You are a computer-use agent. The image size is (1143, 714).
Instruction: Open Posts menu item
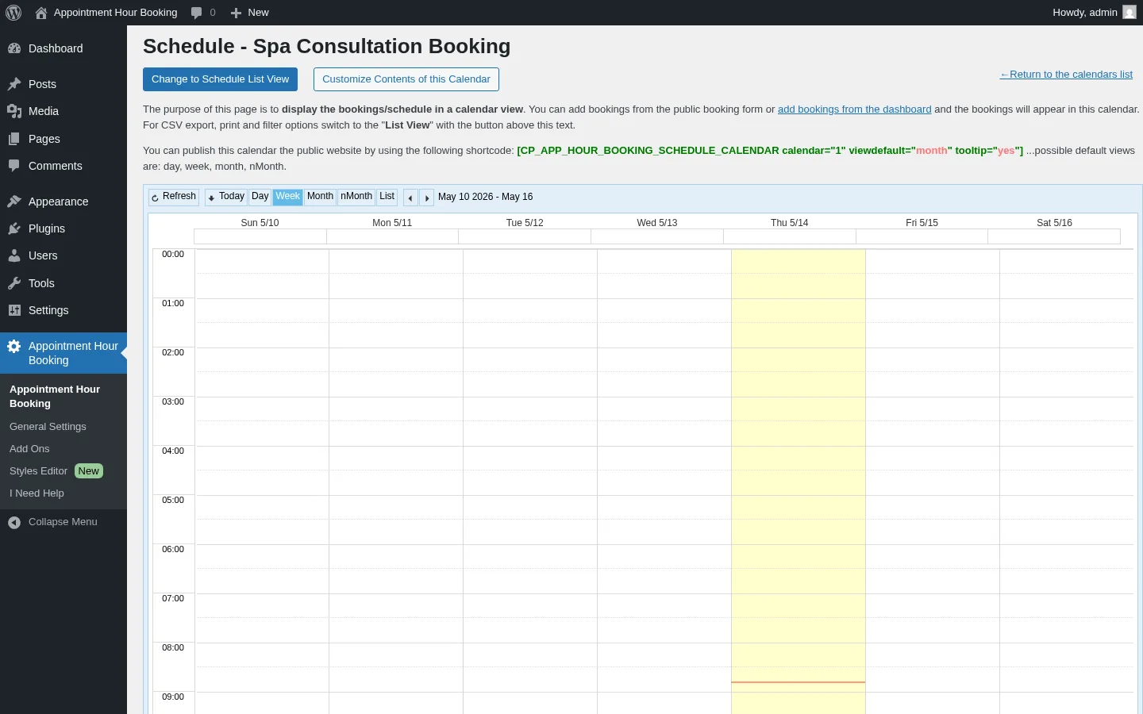pyautogui.click(x=63, y=84)
